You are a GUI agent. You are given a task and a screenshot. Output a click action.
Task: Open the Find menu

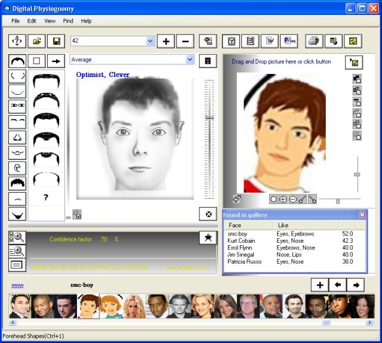[x=68, y=21]
